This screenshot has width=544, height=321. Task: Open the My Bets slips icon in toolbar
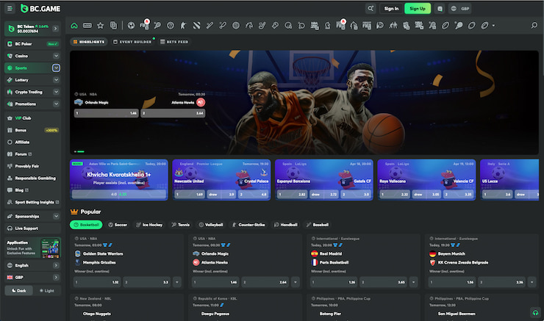pyautogui.click(x=113, y=25)
